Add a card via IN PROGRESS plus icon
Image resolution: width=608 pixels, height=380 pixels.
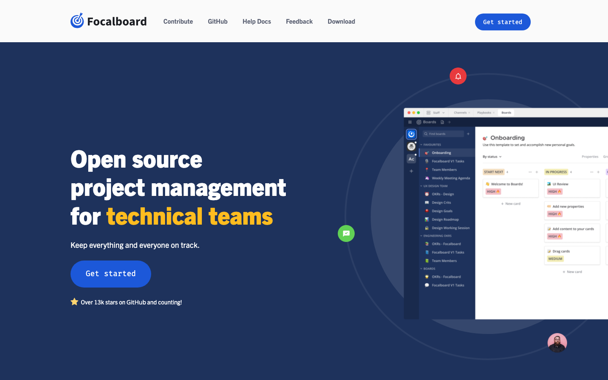(x=598, y=172)
